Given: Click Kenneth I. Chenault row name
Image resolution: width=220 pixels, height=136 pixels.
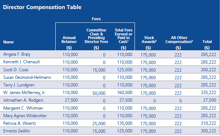Looking at the screenshot, I should coord(21,62).
